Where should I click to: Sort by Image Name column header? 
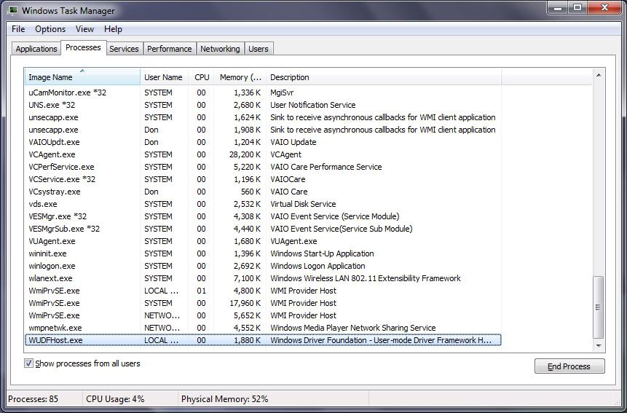coord(82,76)
